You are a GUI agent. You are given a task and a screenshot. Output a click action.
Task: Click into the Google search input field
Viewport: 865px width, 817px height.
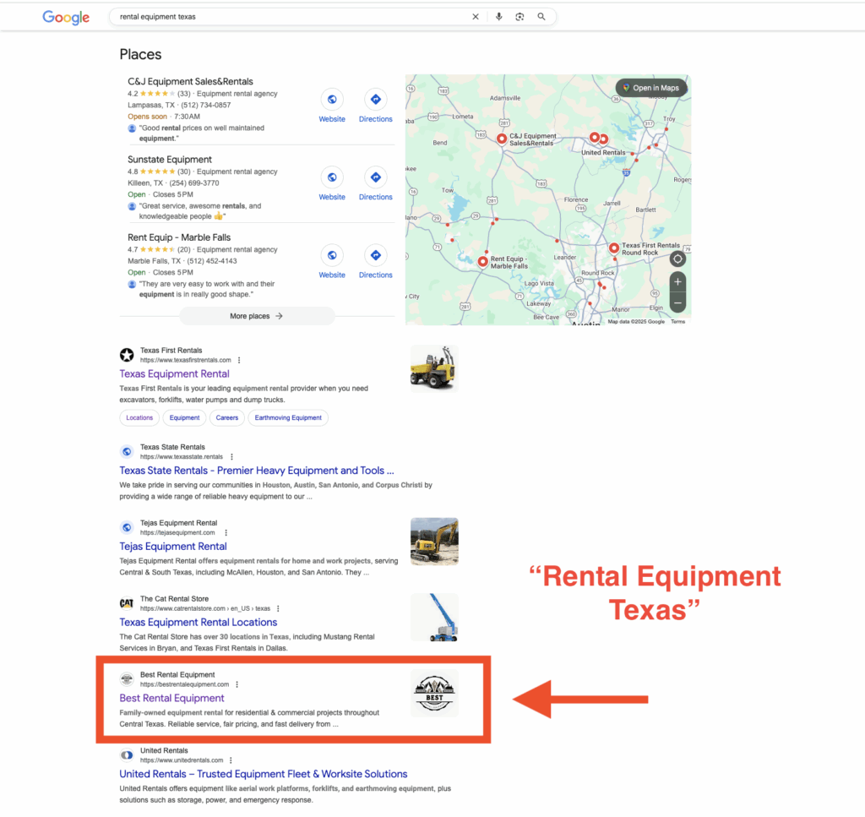[x=287, y=17]
